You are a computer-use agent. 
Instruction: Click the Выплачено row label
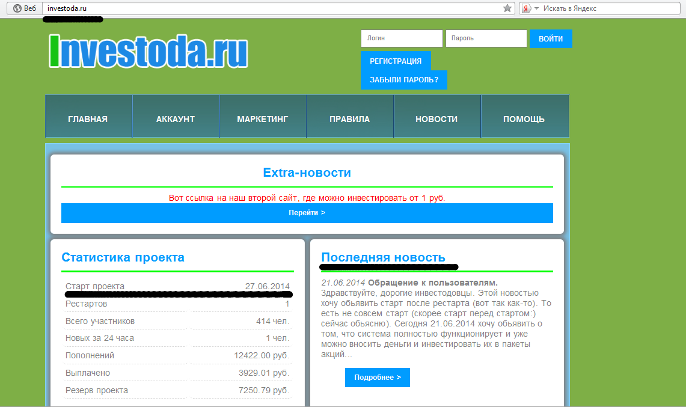click(88, 373)
